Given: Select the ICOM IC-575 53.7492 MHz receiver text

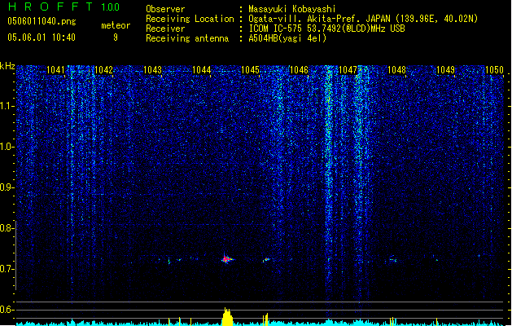Looking at the screenshot, I should pos(326,29).
